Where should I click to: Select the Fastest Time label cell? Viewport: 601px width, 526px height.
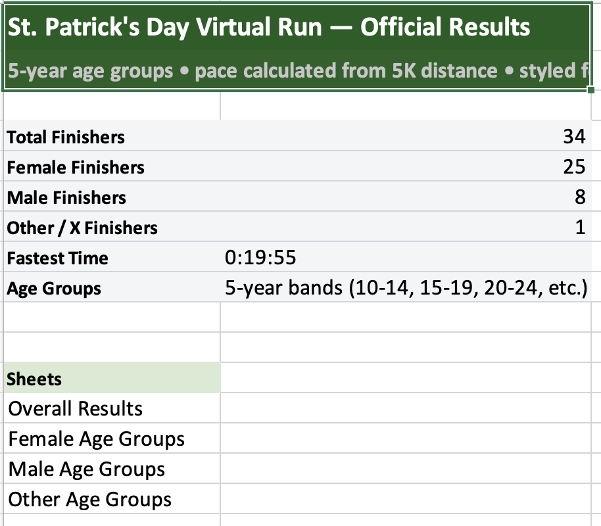(58, 258)
